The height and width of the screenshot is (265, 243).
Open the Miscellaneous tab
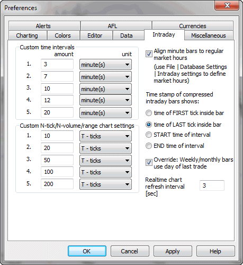point(209,36)
